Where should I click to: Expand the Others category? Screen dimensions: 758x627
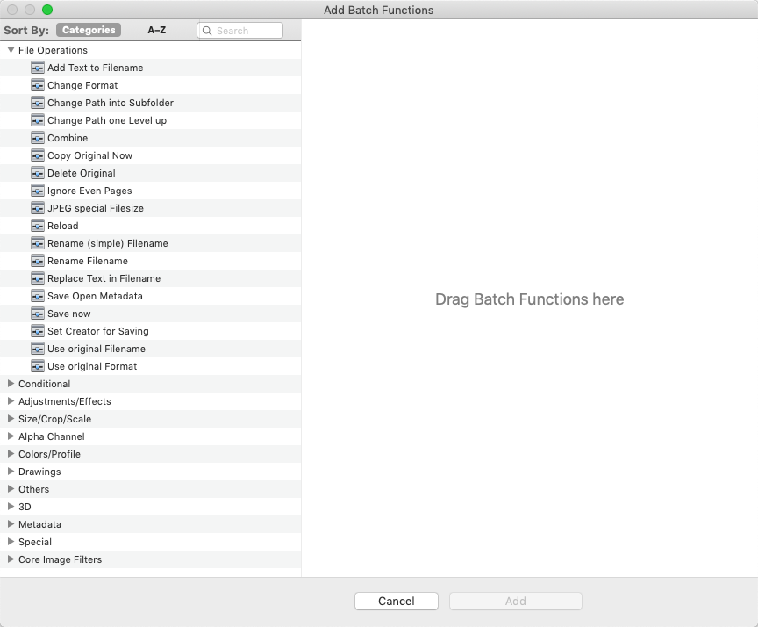click(x=11, y=489)
